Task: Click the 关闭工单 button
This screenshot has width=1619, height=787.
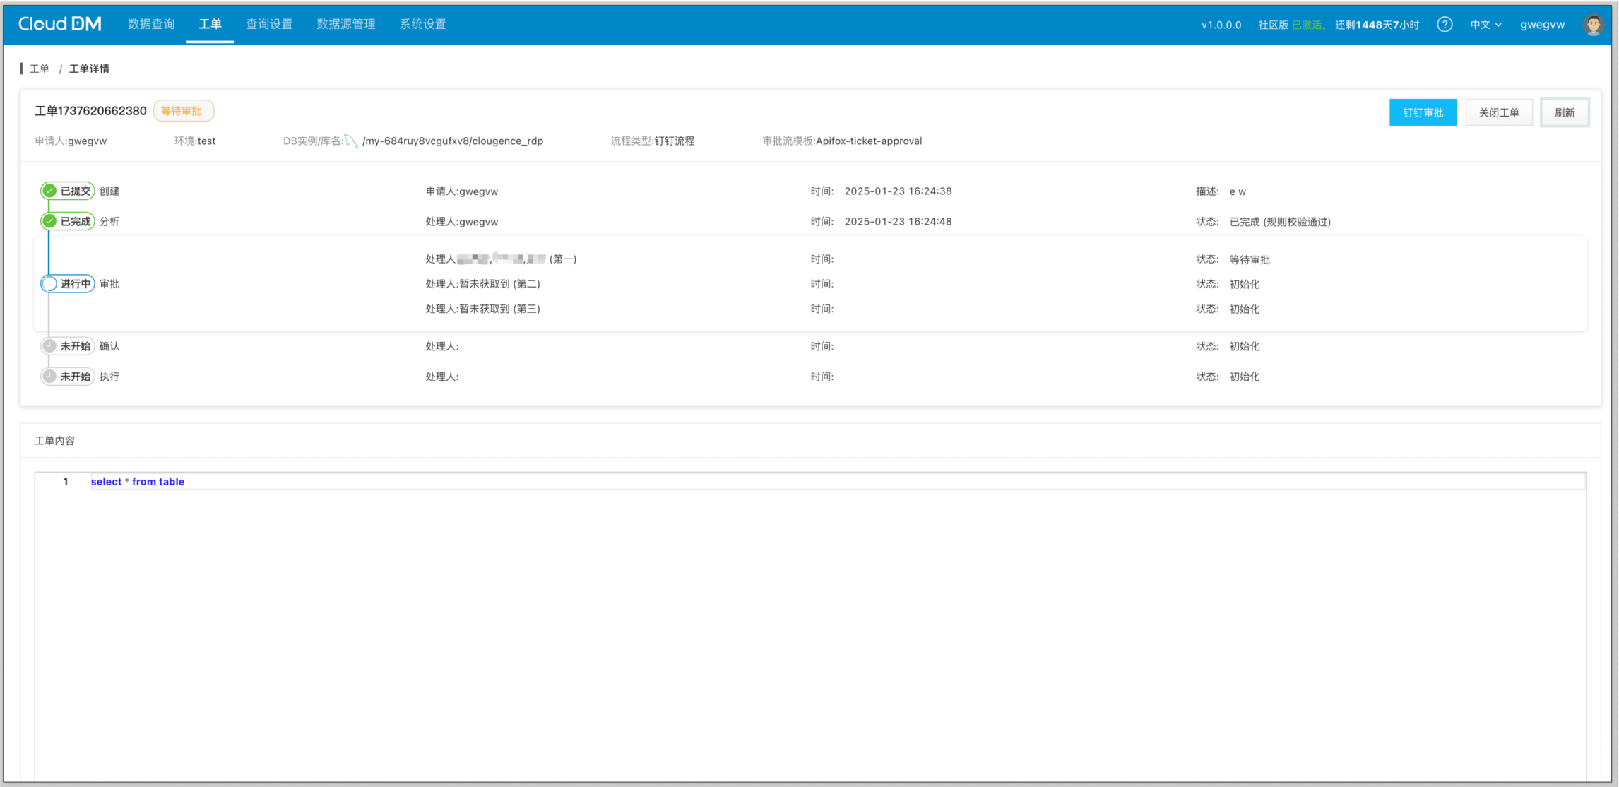Action: point(1498,112)
